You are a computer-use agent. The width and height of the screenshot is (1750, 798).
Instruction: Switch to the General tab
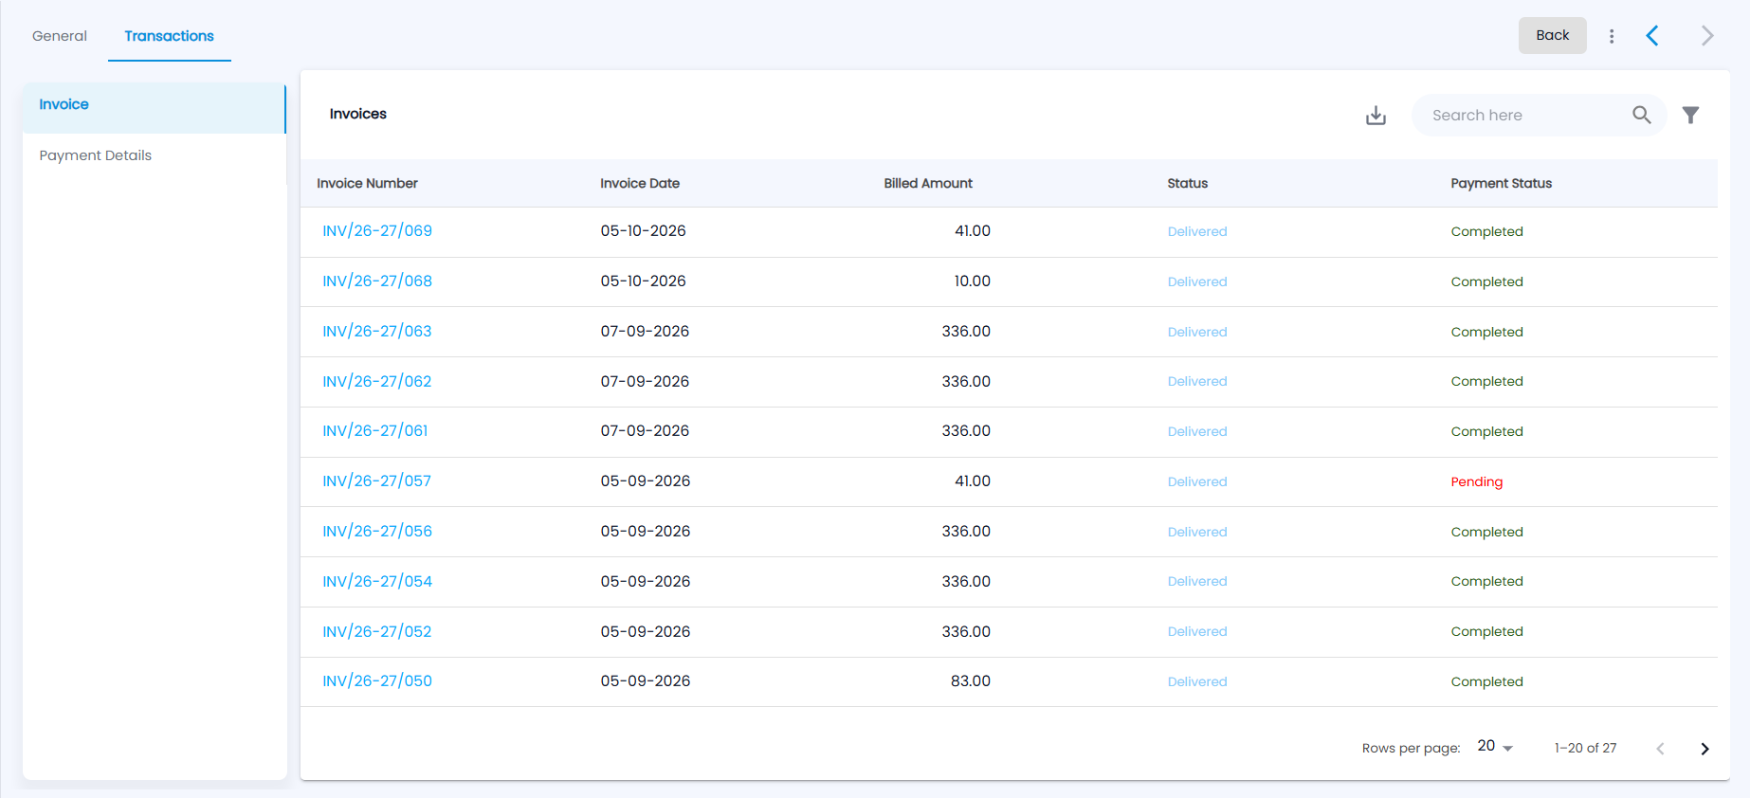pos(60,36)
